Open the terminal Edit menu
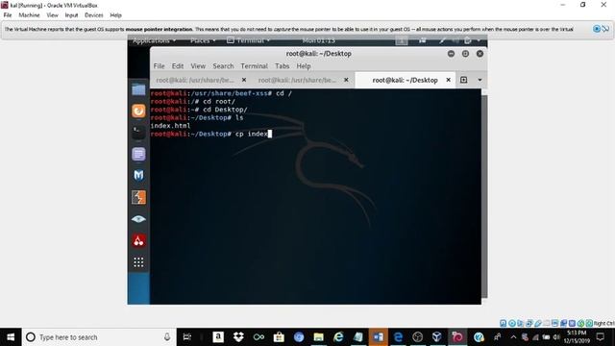Image resolution: width=615 pixels, height=346 pixels. pyautogui.click(x=178, y=66)
